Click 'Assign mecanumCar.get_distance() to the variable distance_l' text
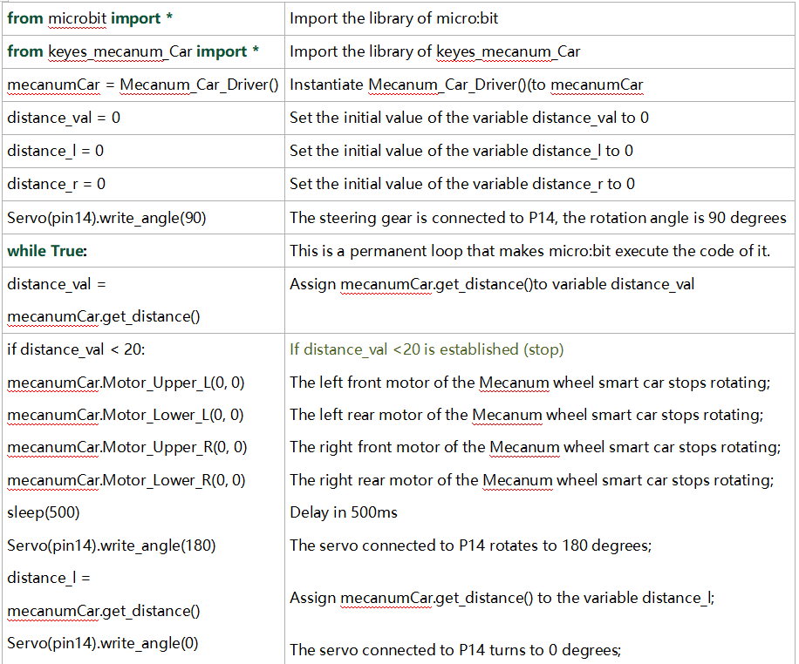This screenshot has height=664, width=799. pyautogui.click(x=502, y=599)
